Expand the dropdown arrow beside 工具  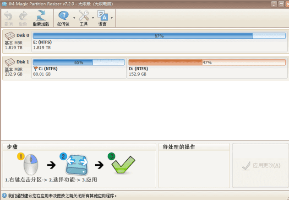93,18
